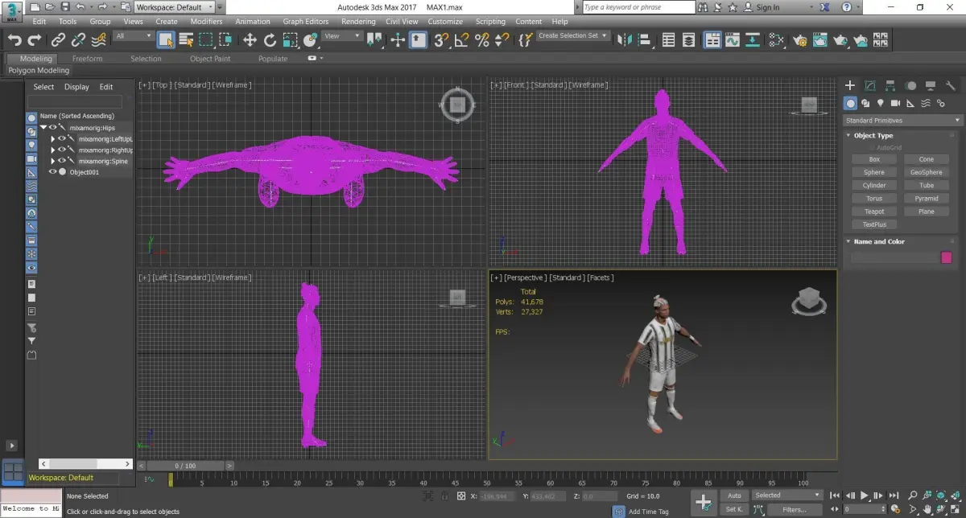Open the Scripting menu
Screen dimensions: 966x518
[490, 22]
